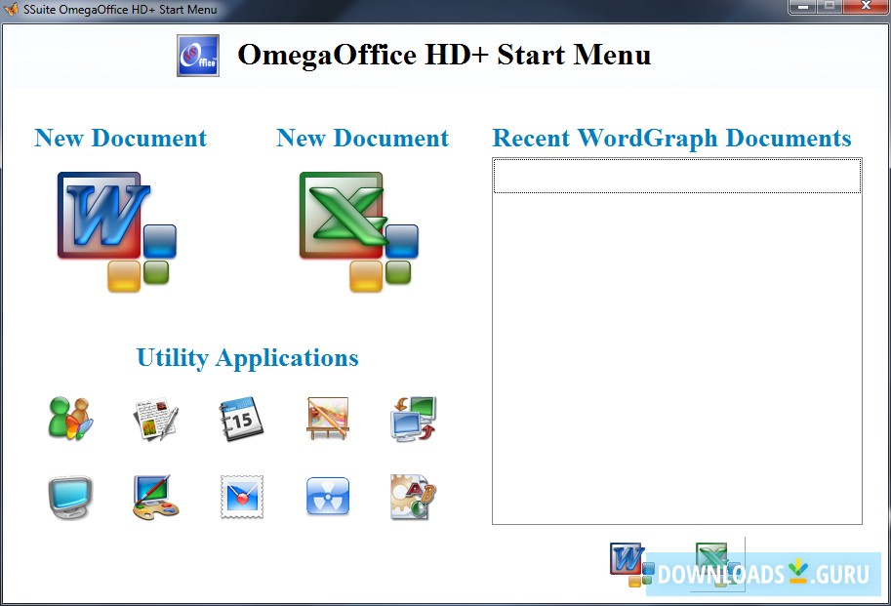This screenshot has height=606, width=891.
Task: Show recent WordGraph documents via small W icon
Action: (x=629, y=564)
